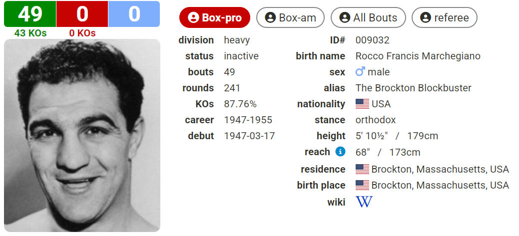Click the residence Brockton, Massachusetts link
Image resolution: width=519 pixels, height=236 pixels.
(x=440, y=169)
